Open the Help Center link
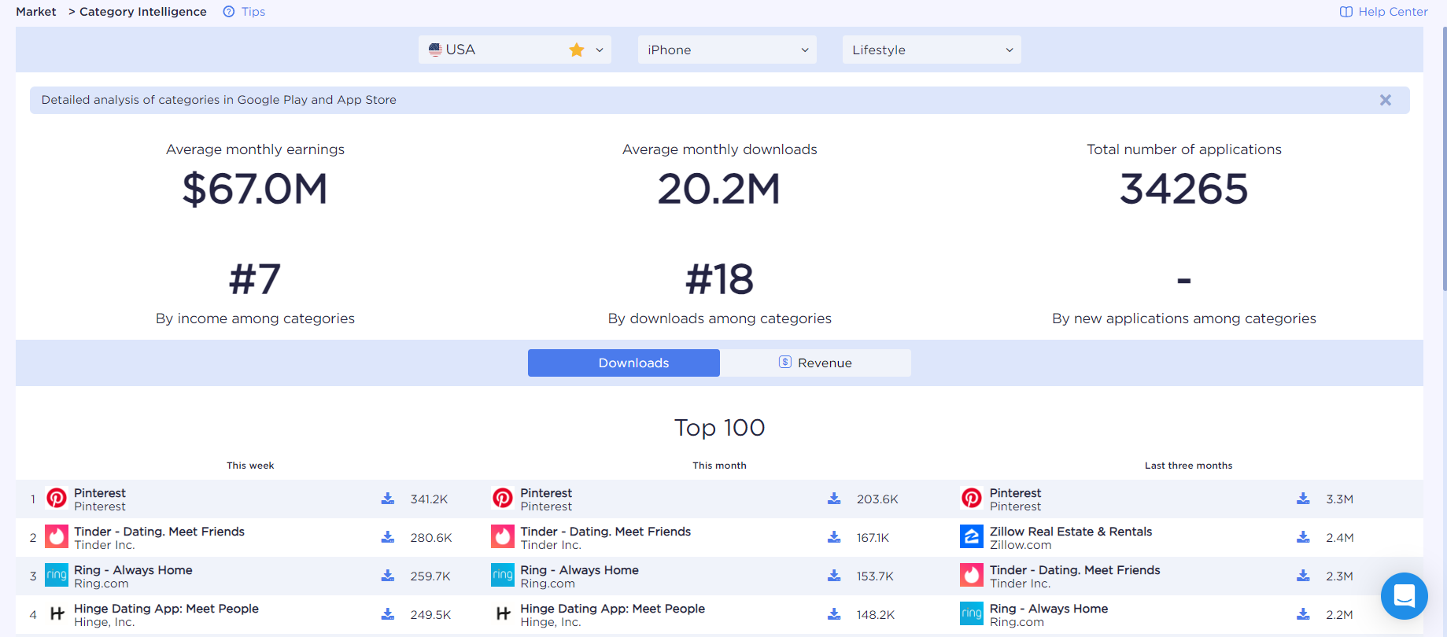The image size is (1447, 637). tap(1383, 12)
